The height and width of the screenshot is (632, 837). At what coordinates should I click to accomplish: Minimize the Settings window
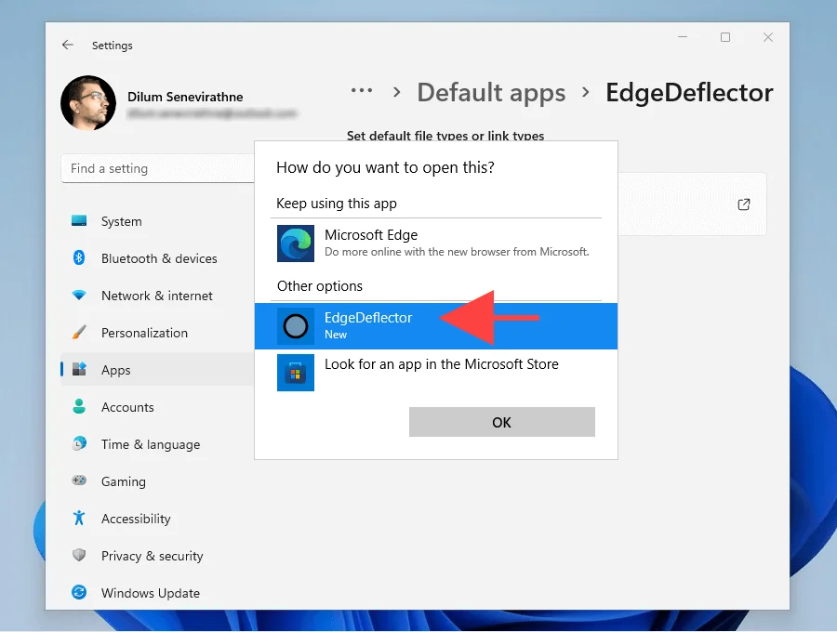pos(683,37)
